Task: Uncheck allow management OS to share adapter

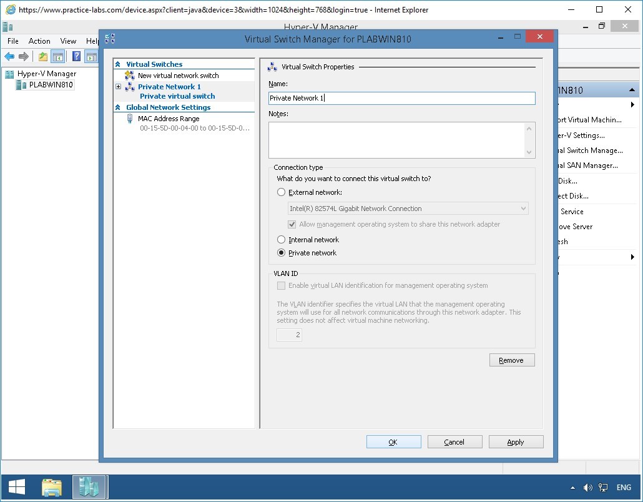Action: pyautogui.click(x=292, y=224)
